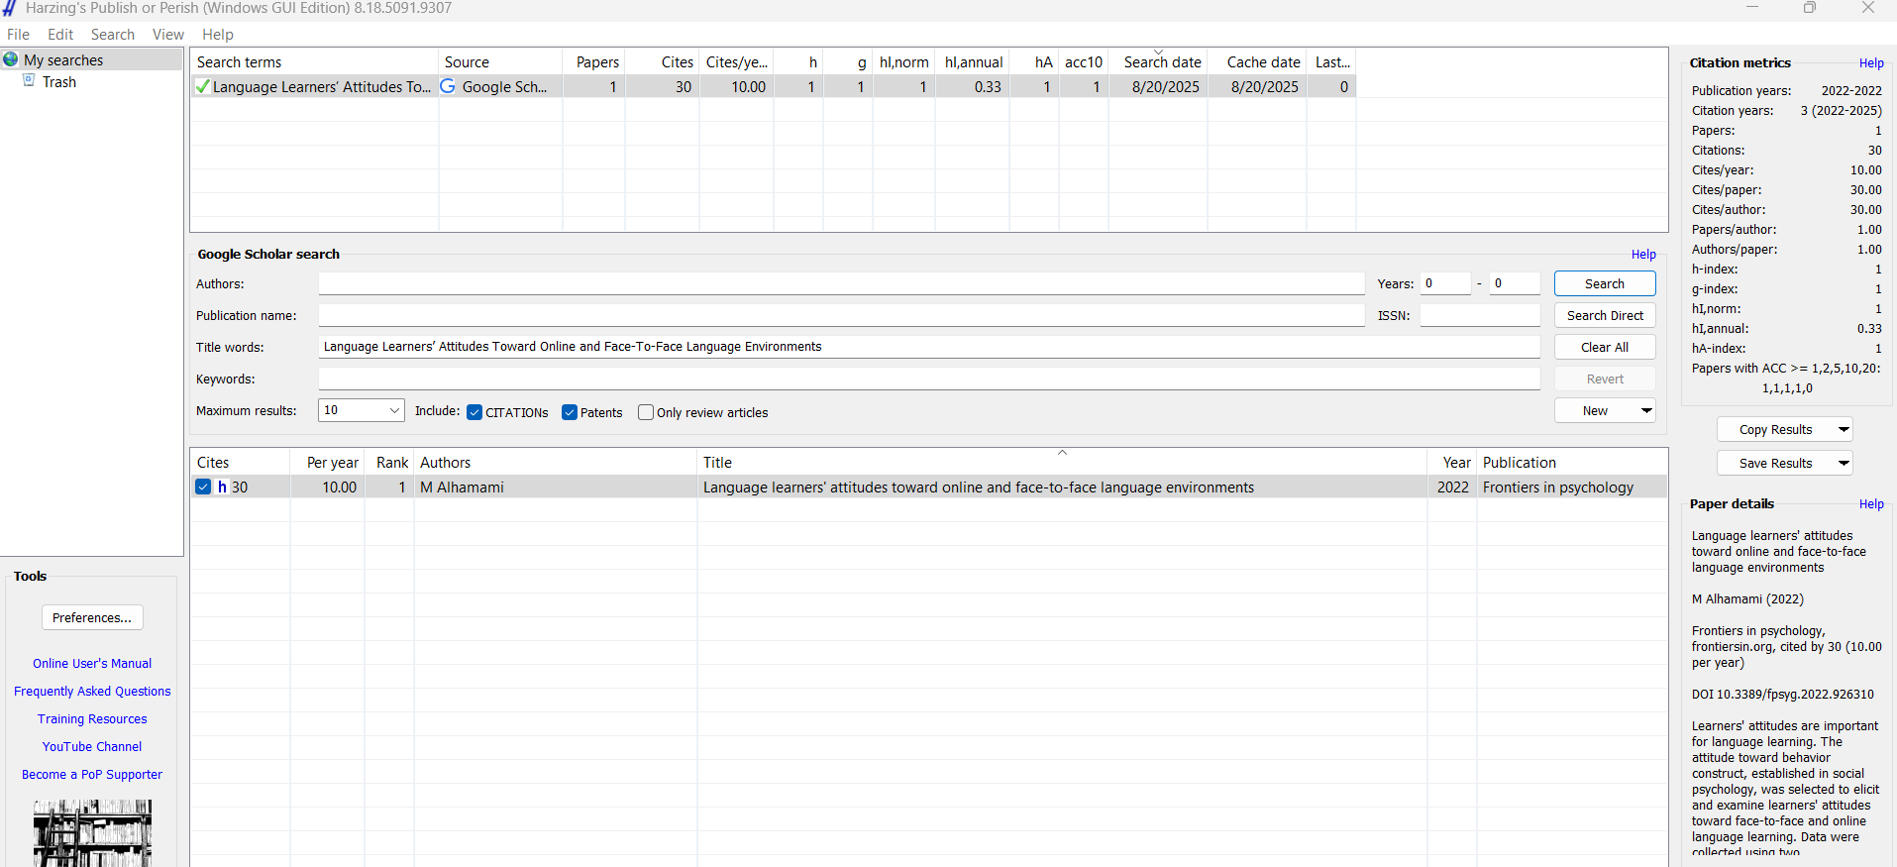Click the Title words input field
Viewport: 1897px width, 867px height.
point(929,347)
